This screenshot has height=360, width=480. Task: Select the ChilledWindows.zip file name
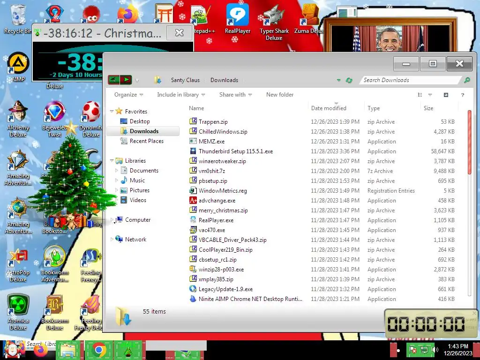(223, 131)
